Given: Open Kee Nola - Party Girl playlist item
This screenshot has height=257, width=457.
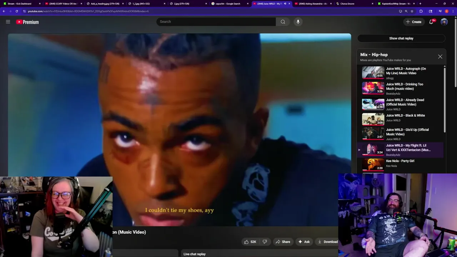Looking at the screenshot, I should [401, 164].
